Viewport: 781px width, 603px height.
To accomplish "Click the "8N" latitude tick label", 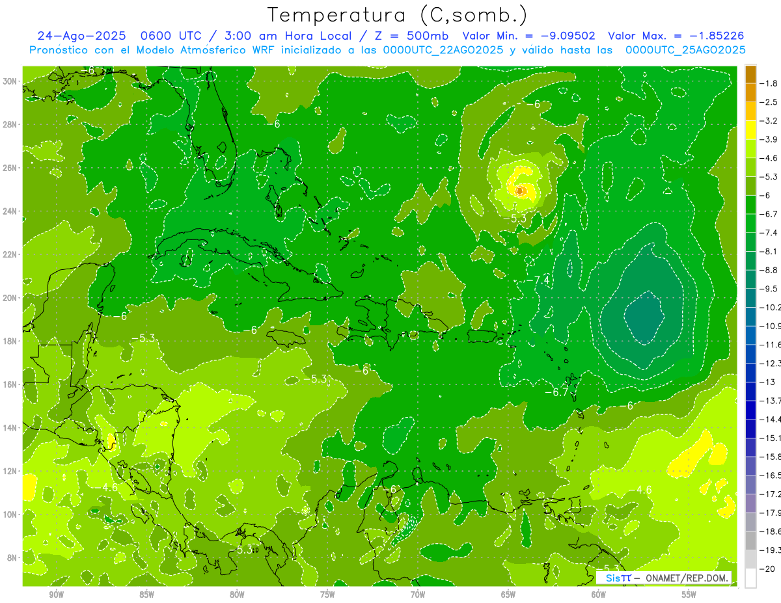I will click(13, 557).
